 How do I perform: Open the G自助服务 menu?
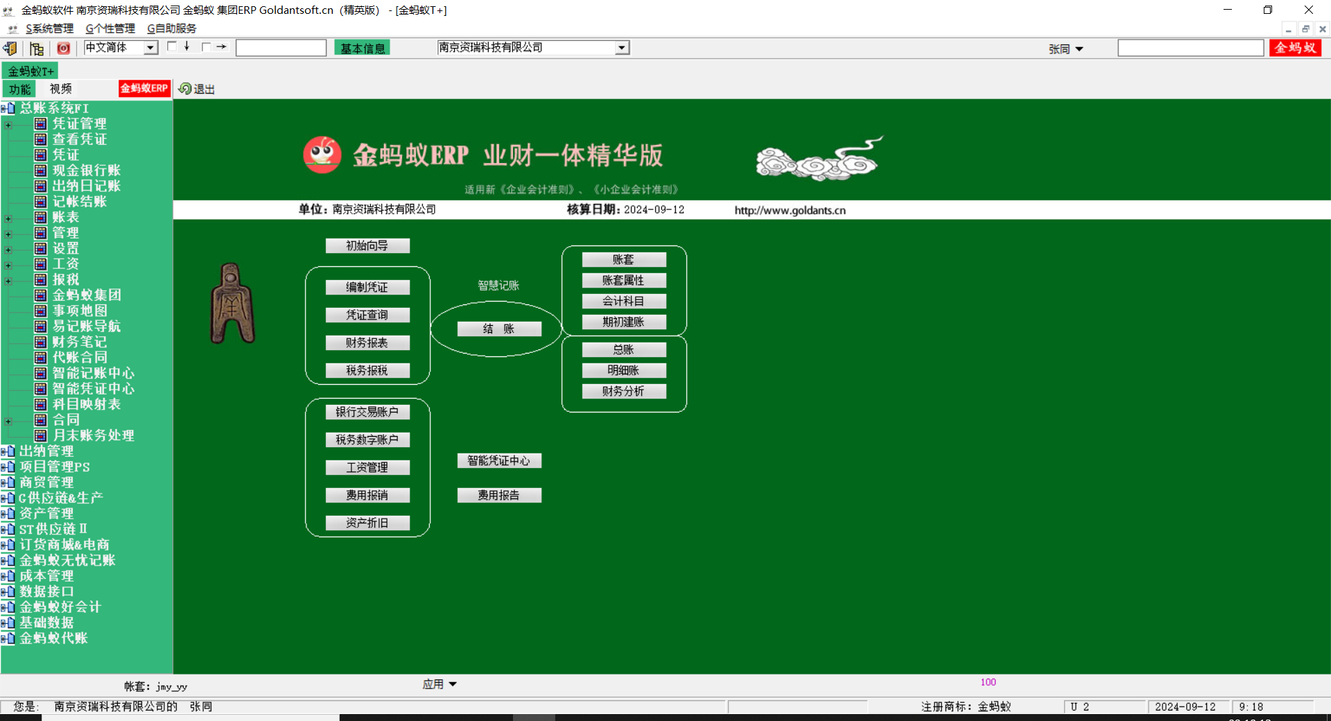point(172,29)
